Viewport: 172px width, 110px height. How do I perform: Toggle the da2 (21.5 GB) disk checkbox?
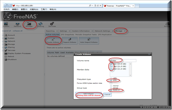111,66
